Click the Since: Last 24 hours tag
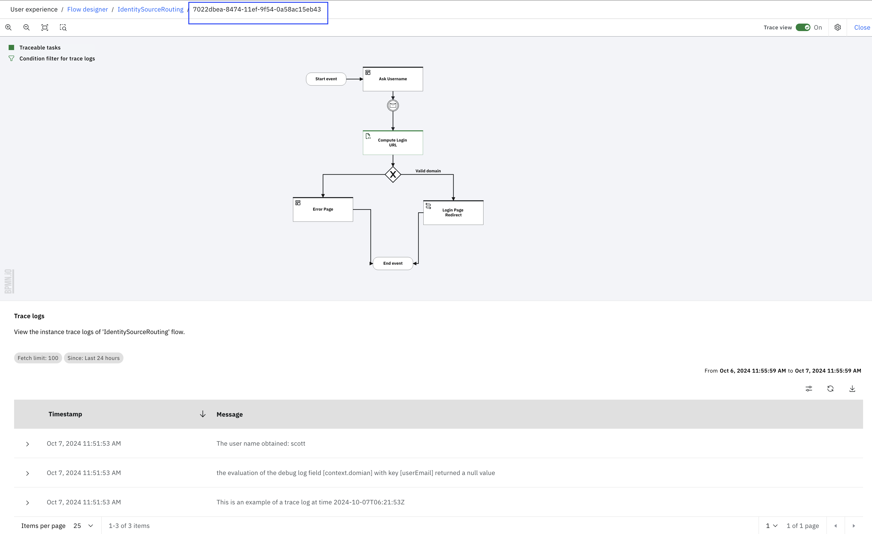This screenshot has height=534, width=872. pos(94,358)
